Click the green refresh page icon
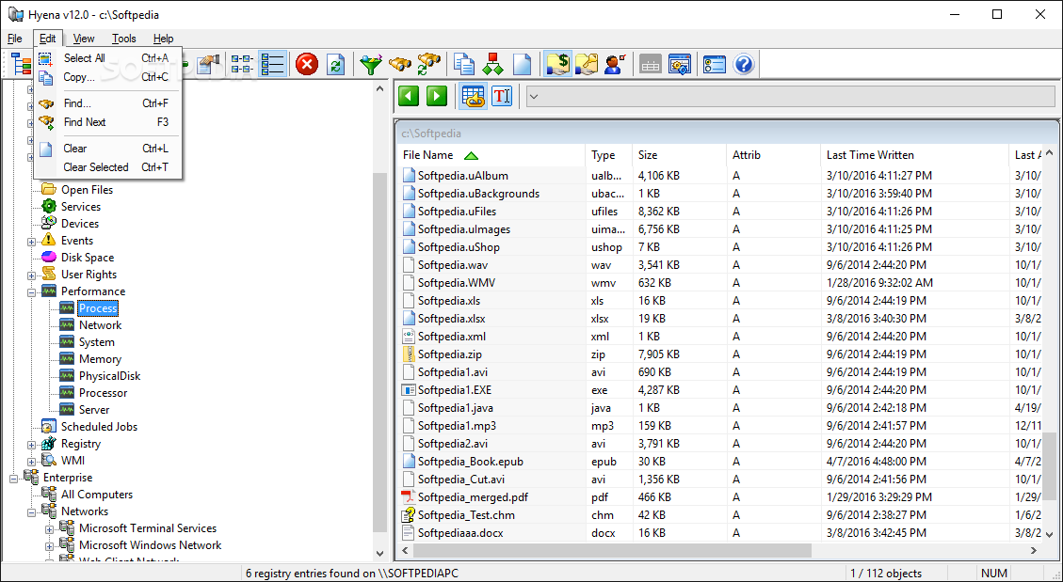The width and height of the screenshot is (1063, 582). [335, 64]
